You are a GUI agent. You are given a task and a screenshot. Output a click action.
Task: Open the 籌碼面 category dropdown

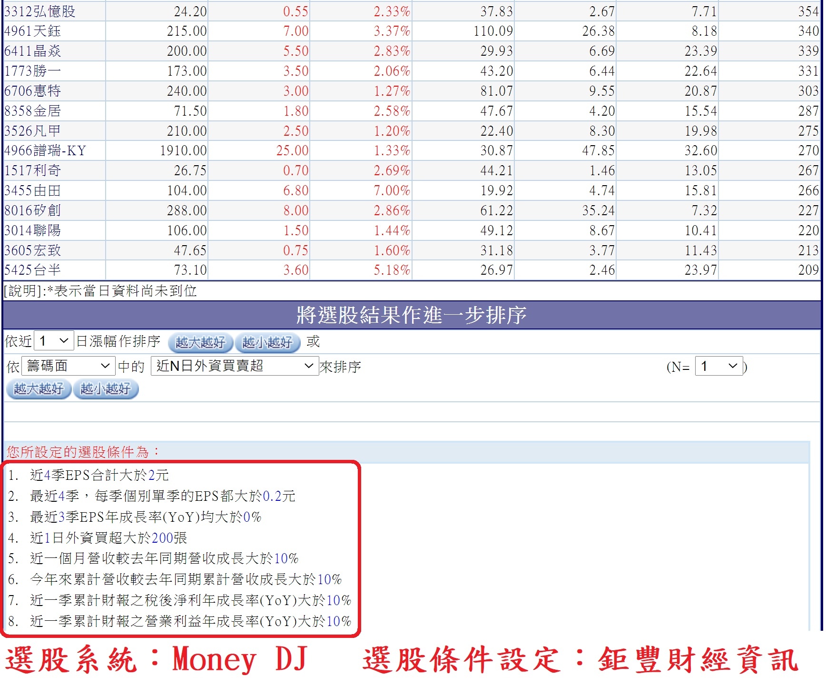click(x=68, y=366)
